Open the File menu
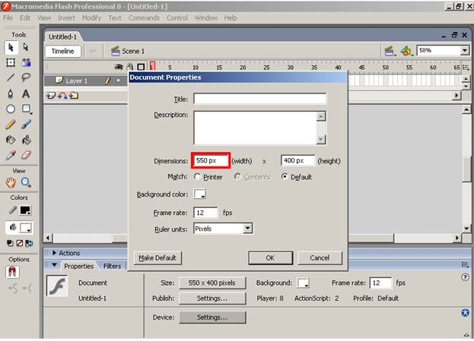Image resolution: width=474 pixels, height=341 pixels. click(x=8, y=17)
